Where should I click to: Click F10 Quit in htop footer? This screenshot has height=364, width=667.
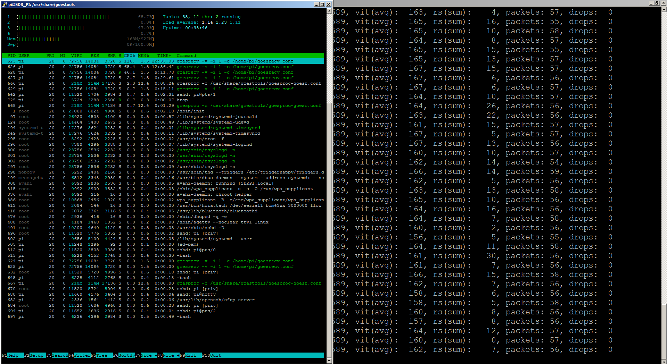(212, 355)
